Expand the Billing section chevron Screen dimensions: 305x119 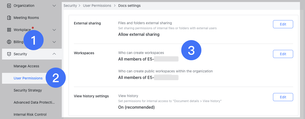(x=54, y=42)
